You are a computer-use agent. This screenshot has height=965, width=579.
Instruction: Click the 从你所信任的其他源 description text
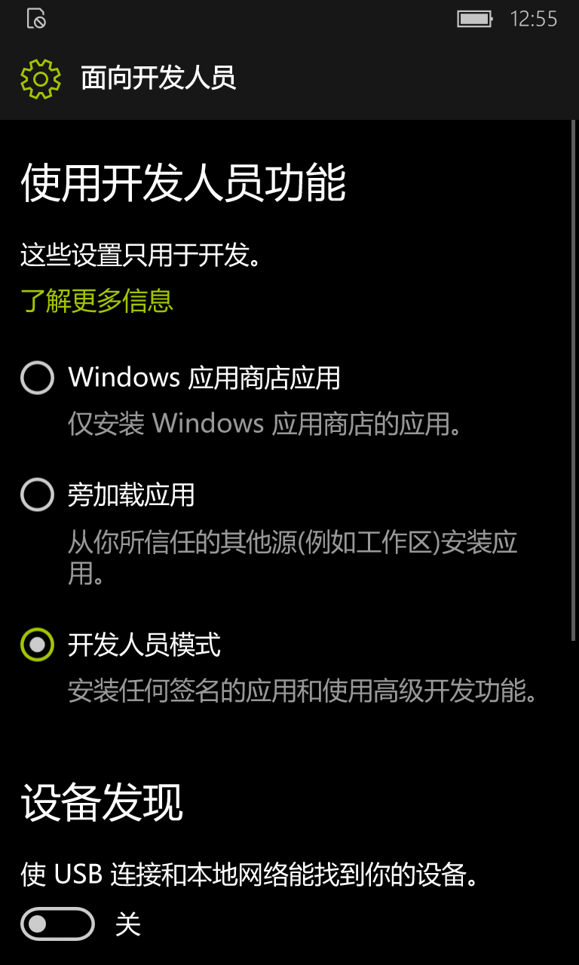click(x=293, y=557)
